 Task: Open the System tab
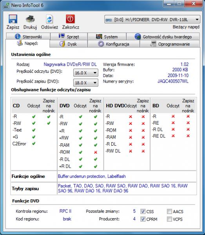(107, 36)
